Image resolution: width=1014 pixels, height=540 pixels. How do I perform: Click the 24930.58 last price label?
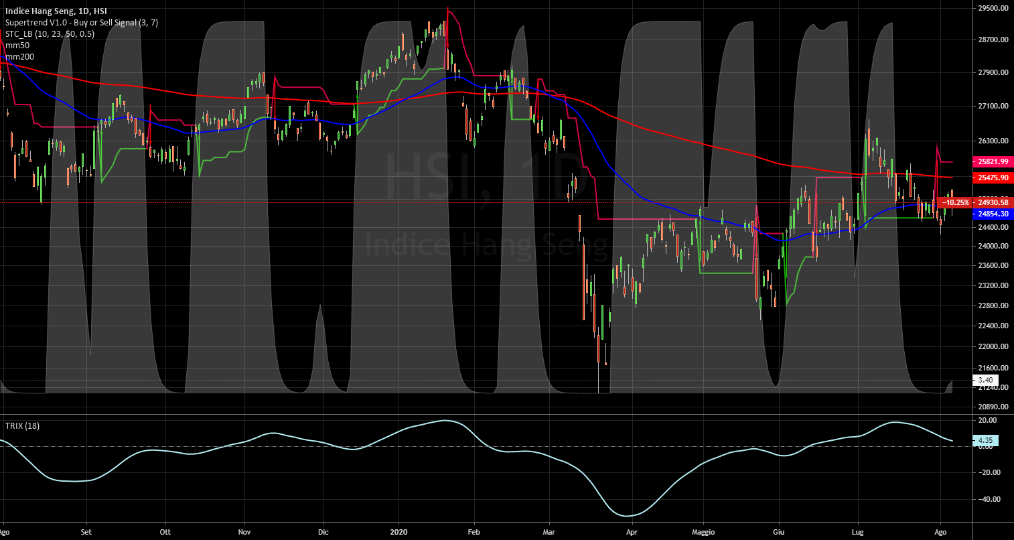(994, 202)
